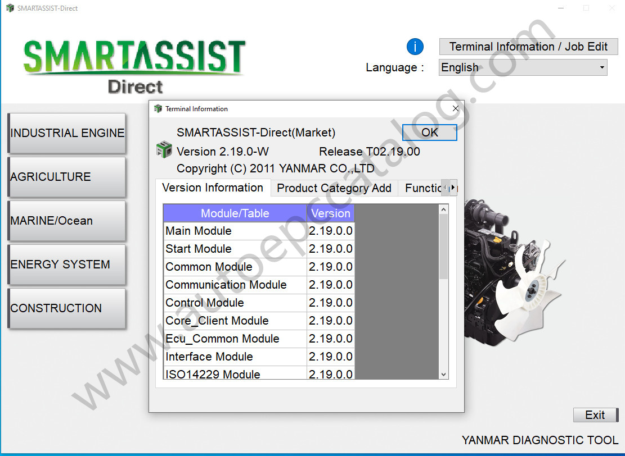Click the Module/Table column header
The width and height of the screenshot is (625, 456).
(x=235, y=213)
